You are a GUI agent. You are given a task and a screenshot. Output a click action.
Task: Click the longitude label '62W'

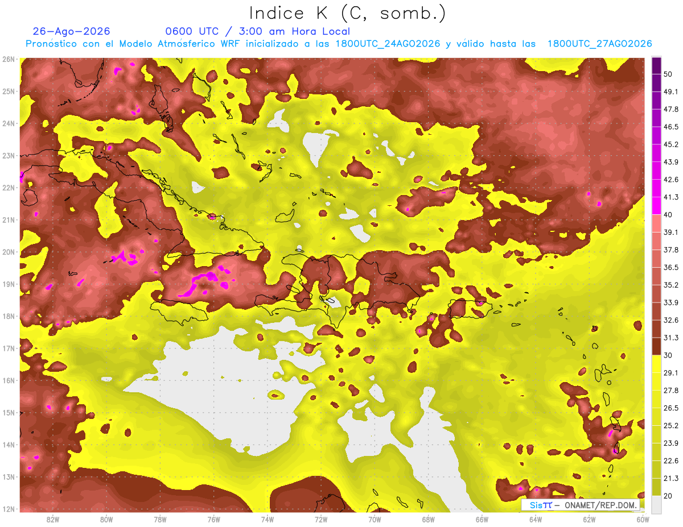[590, 520]
